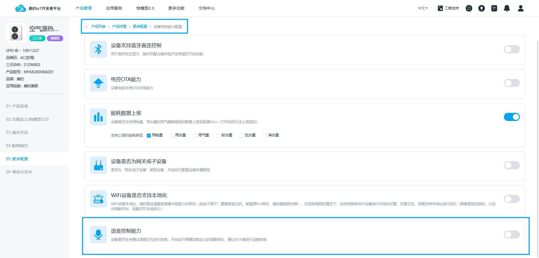539x258 pixels.
Task: Click the upload arrow icon in header
Action: click(481, 8)
